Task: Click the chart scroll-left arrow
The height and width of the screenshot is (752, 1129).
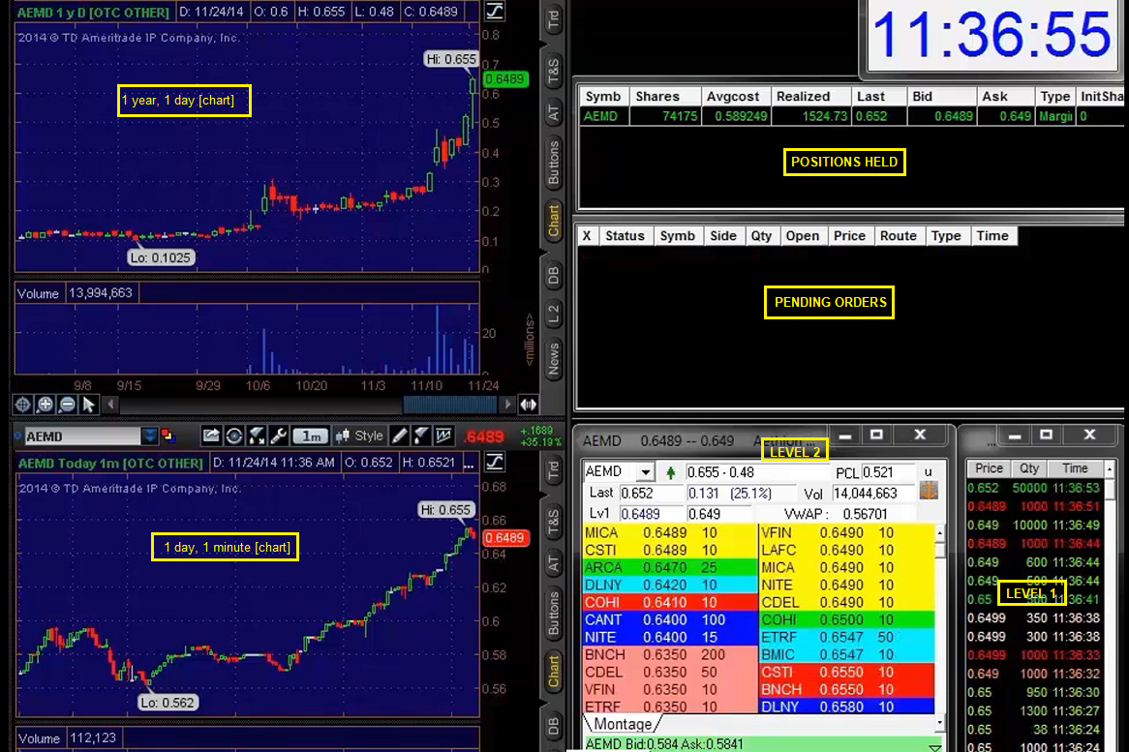Action: click(111, 405)
